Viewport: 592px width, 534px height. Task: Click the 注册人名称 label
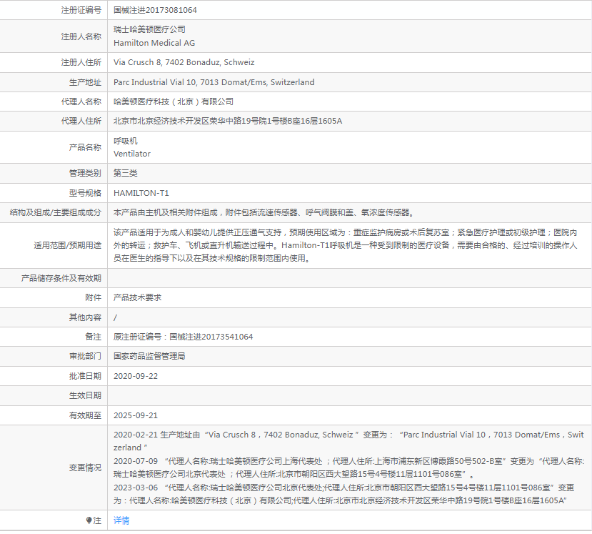81,36
